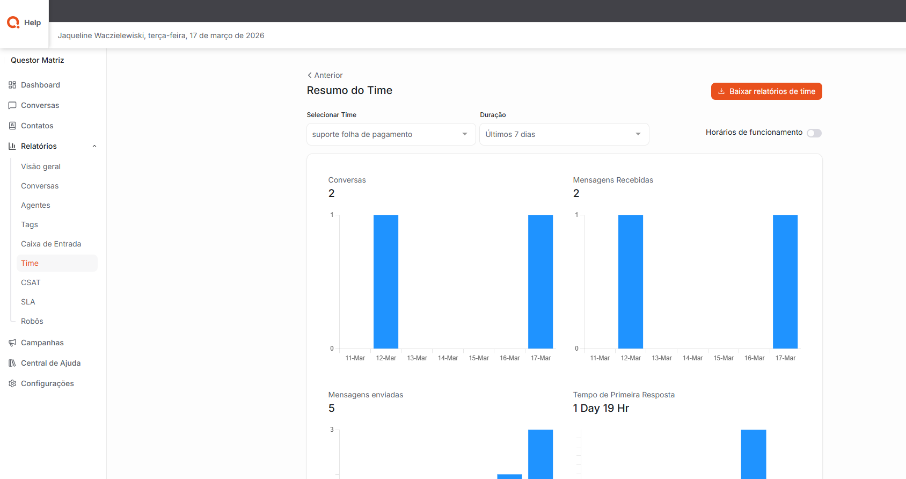The image size is (906, 479).
Task: Click the Central de Ajuda books icon
Action: (12, 363)
